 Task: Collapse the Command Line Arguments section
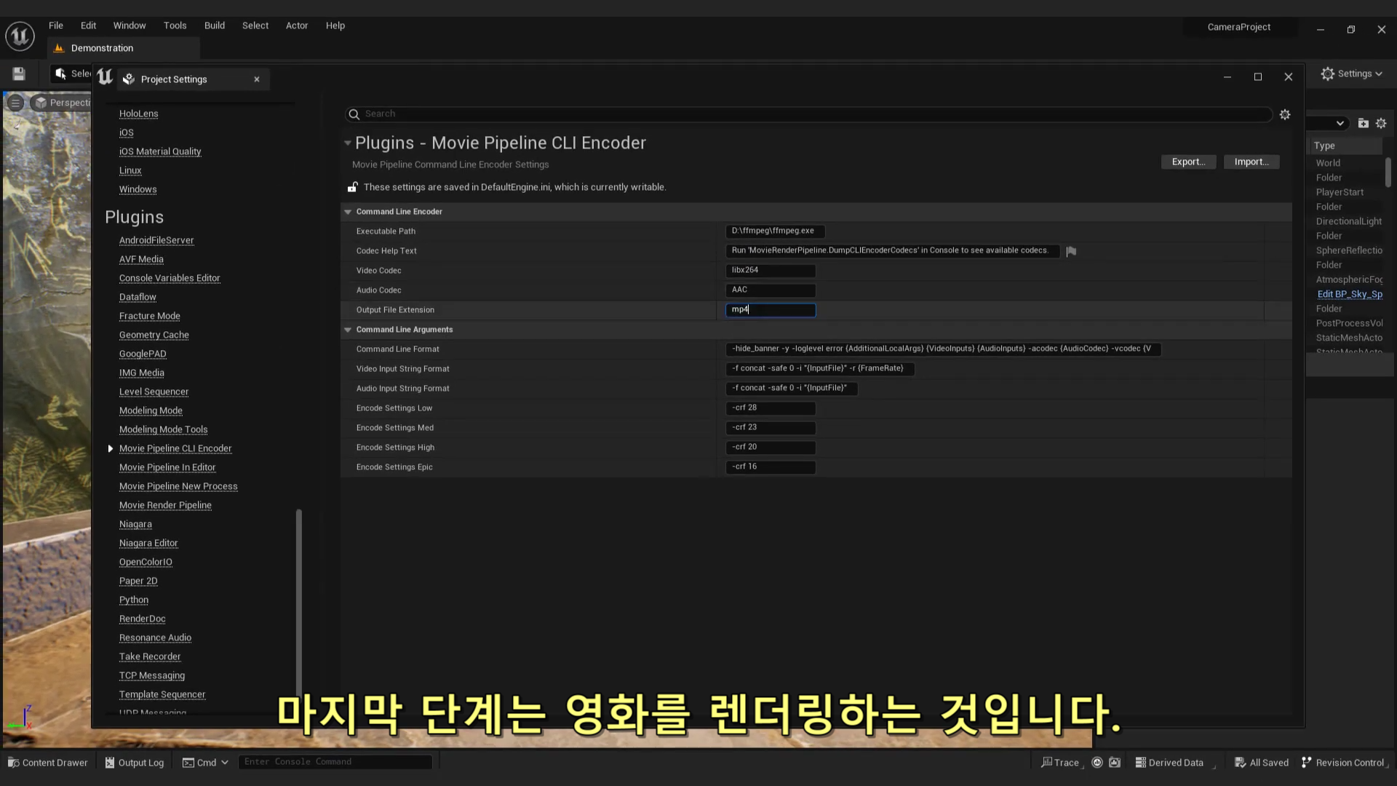[348, 330]
